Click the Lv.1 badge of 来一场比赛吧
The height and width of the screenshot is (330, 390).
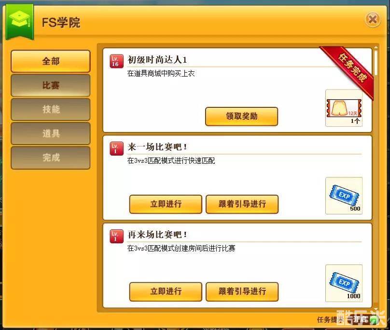click(116, 148)
